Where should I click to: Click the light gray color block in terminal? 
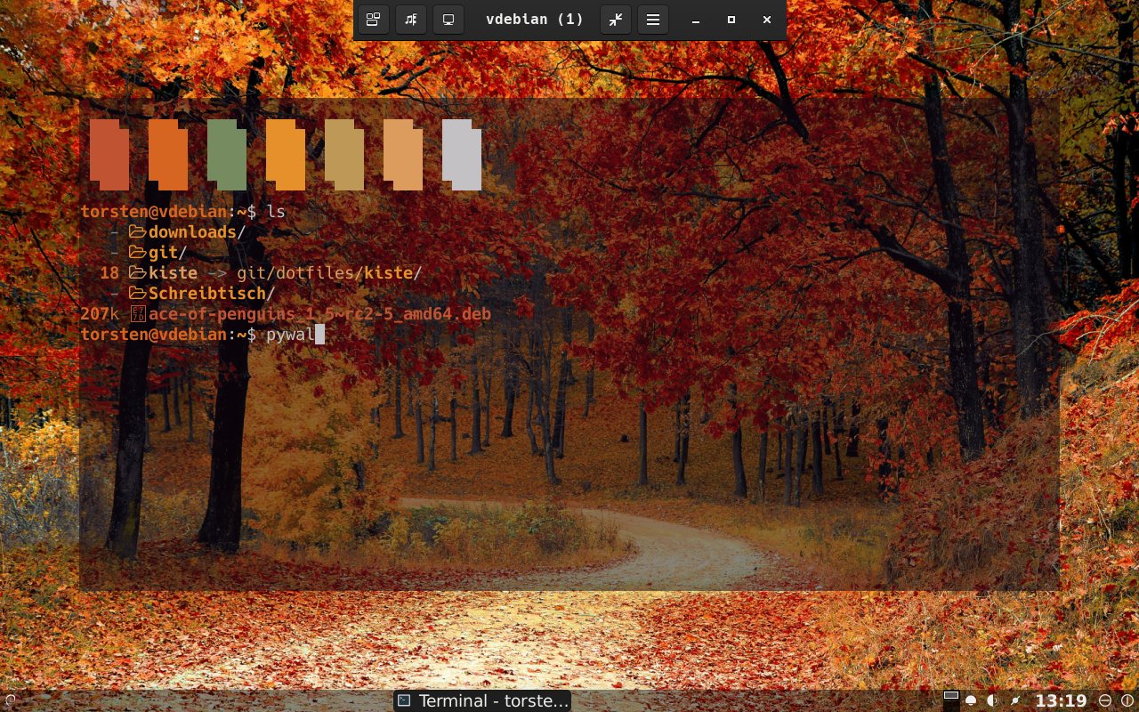click(461, 155)
